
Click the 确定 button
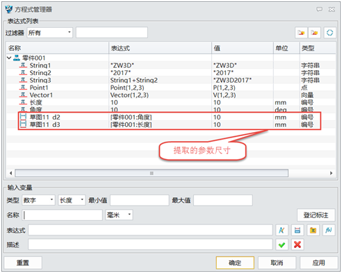click(235, 263)
